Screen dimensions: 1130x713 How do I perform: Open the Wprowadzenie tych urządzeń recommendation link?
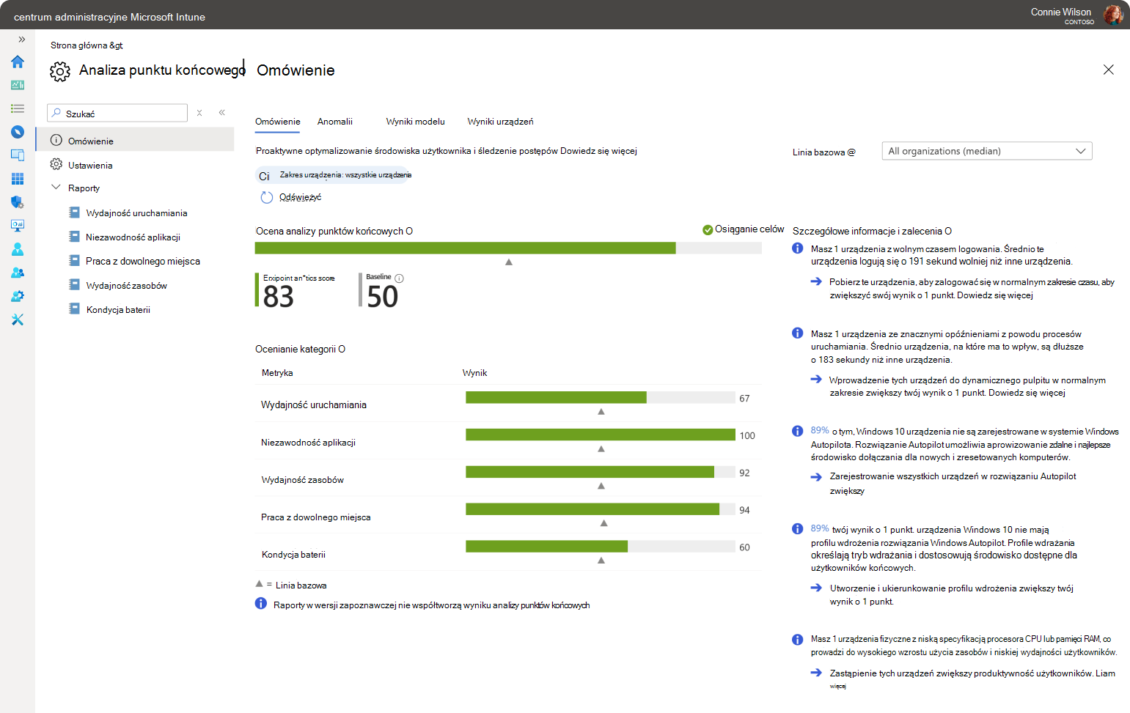click(968, 386)
